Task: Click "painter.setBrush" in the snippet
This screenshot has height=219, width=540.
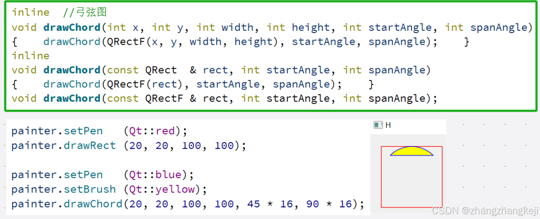Action: pyautogui.click(x=64, y=189)
